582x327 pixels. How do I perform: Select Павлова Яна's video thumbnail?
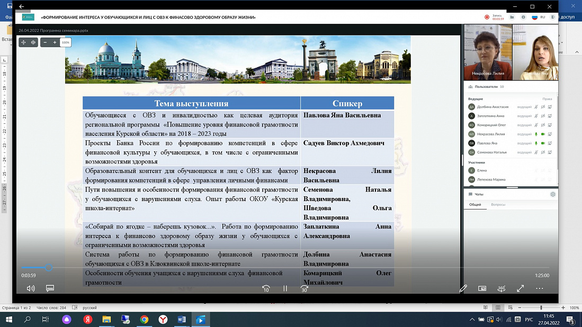(x=535, y=52)
